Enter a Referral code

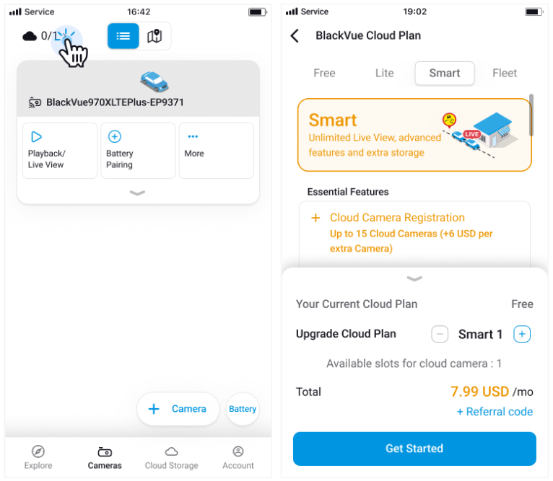[x=495, y=412]
